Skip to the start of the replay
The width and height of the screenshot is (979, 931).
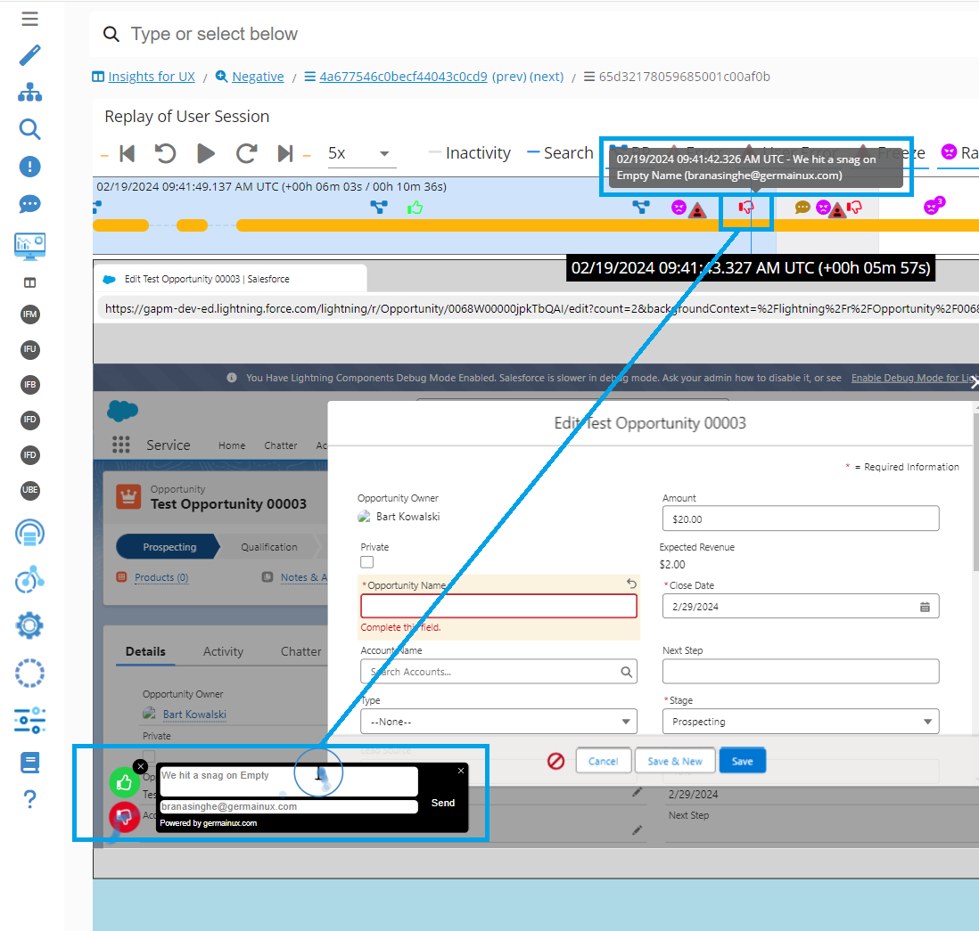point(127,153)
